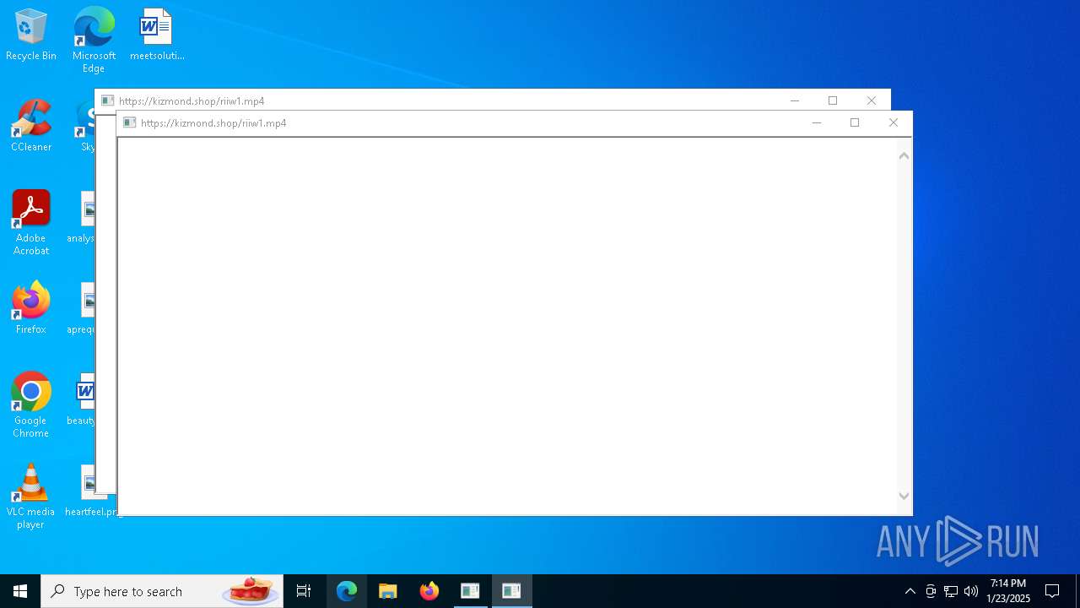The width and height of the screenshot is (1080, 608).
Task: Select the meetsoluti... Word document on the desktop
Action: tap(157, 35)
